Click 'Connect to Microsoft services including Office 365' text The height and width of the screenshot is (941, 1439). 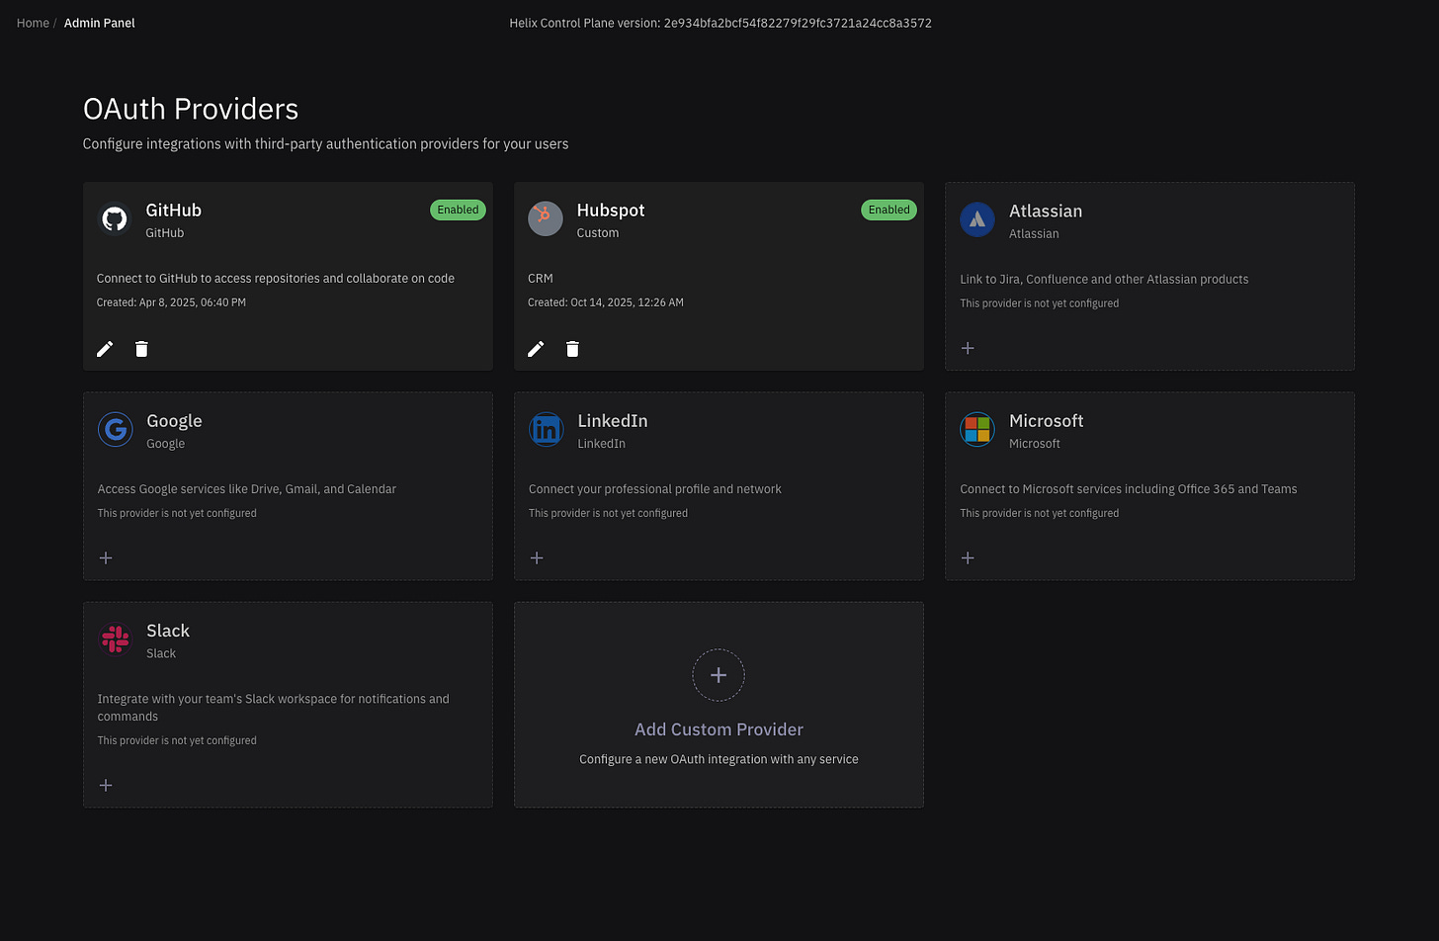point(1129,489)
